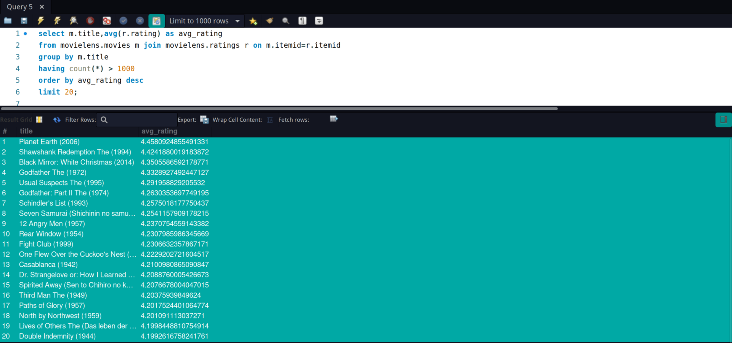Open the Limit to 1000 rows dropdown
The height and width of the screenshot is (343, 732).
click(204, 21)
